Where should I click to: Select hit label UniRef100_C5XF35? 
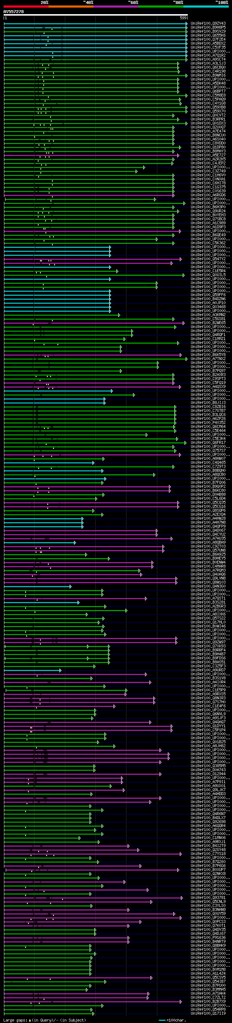(x=208, y=47)
